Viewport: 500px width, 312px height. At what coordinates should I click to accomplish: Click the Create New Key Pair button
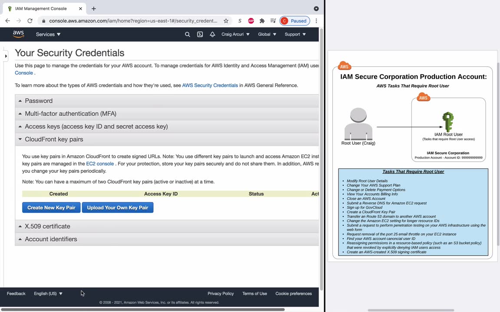pyautogui.click(x=51, y=208)
